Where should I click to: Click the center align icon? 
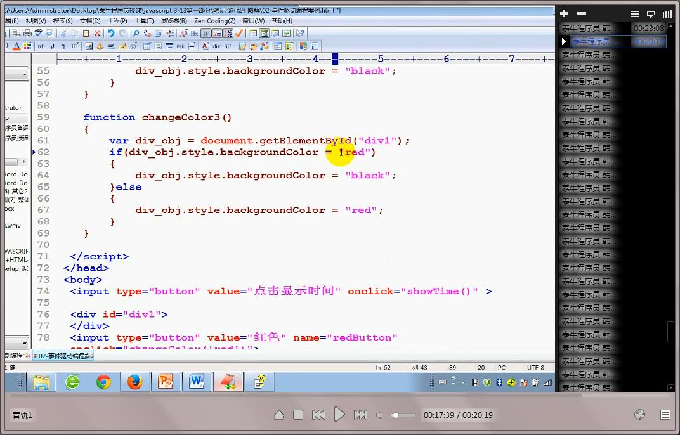(x=169, y=46)
